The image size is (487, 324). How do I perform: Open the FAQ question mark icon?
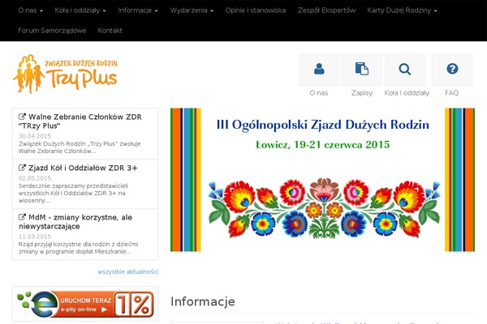pyautogui.click(x=452, y=70)
